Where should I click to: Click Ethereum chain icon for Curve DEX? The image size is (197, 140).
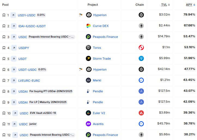pyautogui.click(x=141, y=26)
